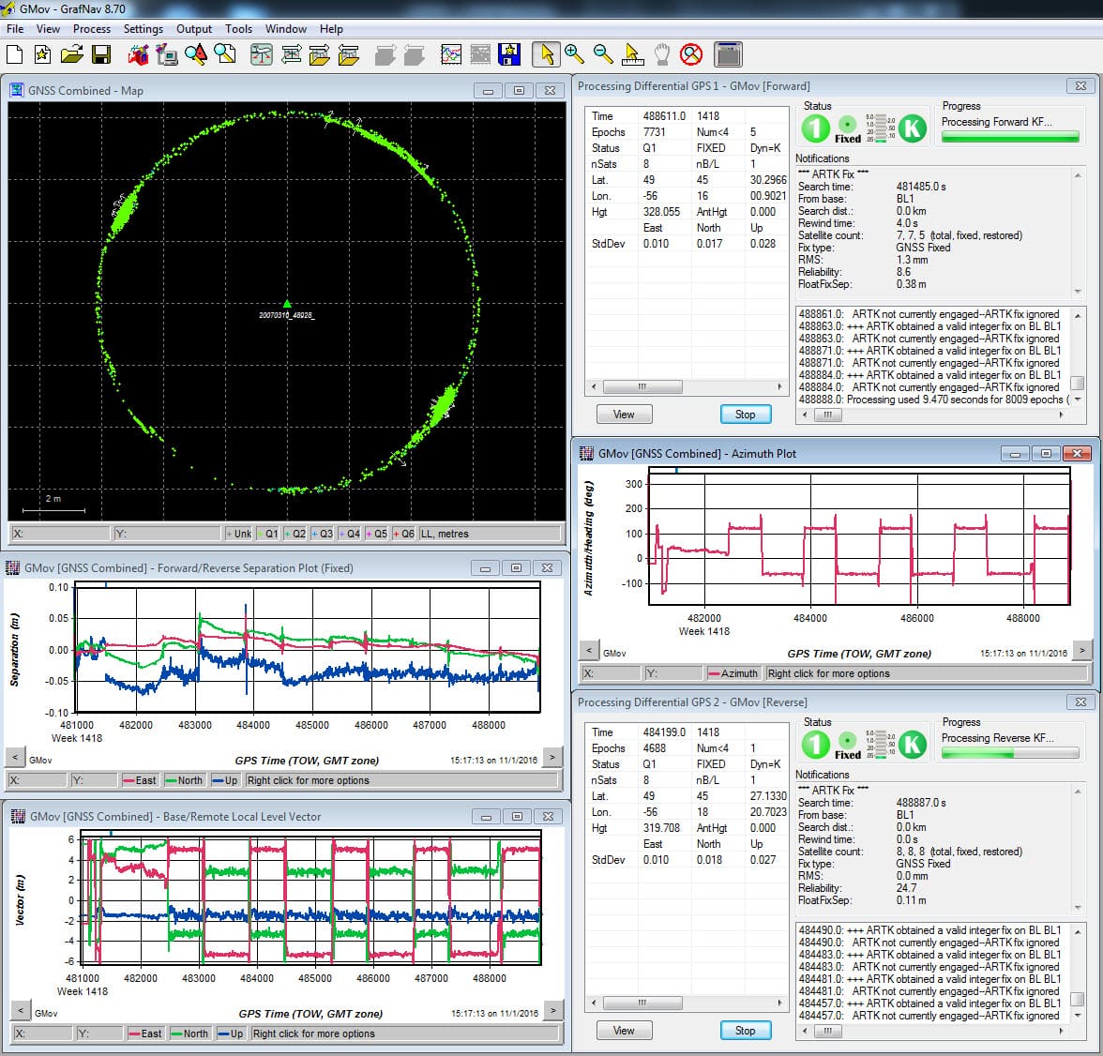
Task: Open the Window menu
Action: click(x=285, y=29)
